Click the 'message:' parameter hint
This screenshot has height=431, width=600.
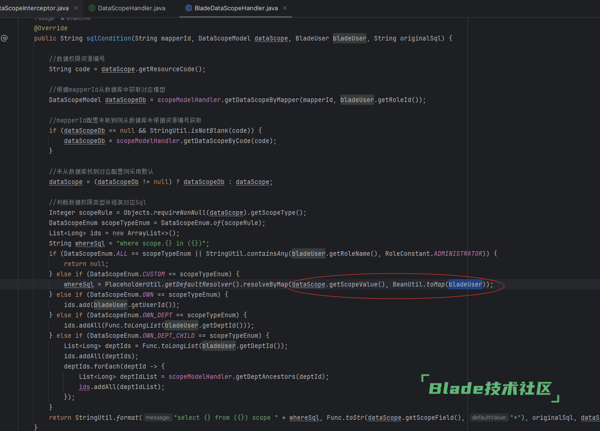(x=158, y=417)
